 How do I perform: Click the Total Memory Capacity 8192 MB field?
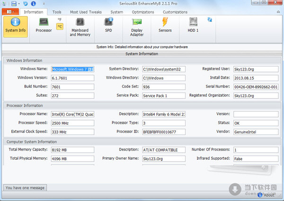pos(72,150)
